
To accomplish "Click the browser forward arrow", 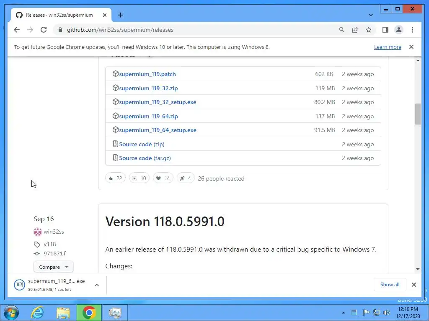I will pos(30,30).
